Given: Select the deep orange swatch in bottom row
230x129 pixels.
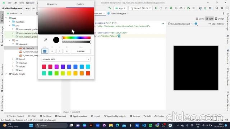Looking at the screenshot, I should click(x=88, y=73).
